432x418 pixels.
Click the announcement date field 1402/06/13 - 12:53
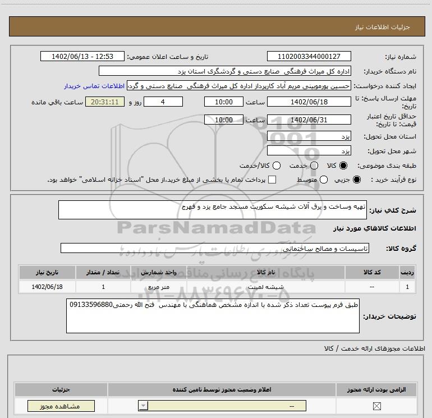[82, 56]
